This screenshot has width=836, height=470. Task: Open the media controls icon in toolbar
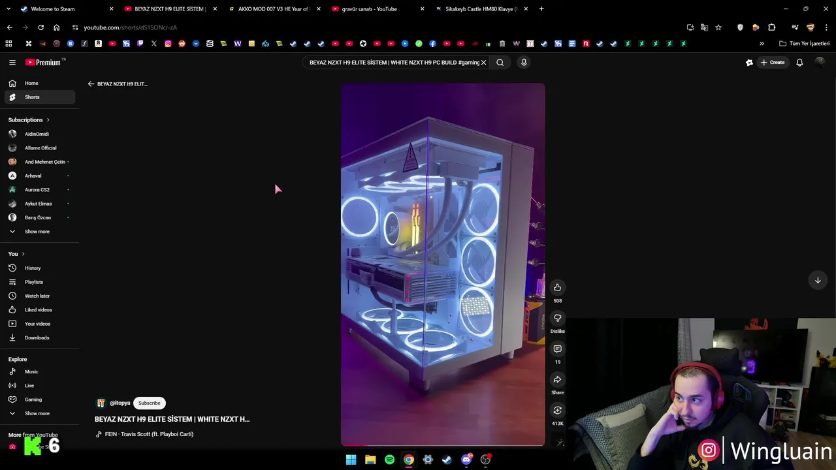(795, 27)
